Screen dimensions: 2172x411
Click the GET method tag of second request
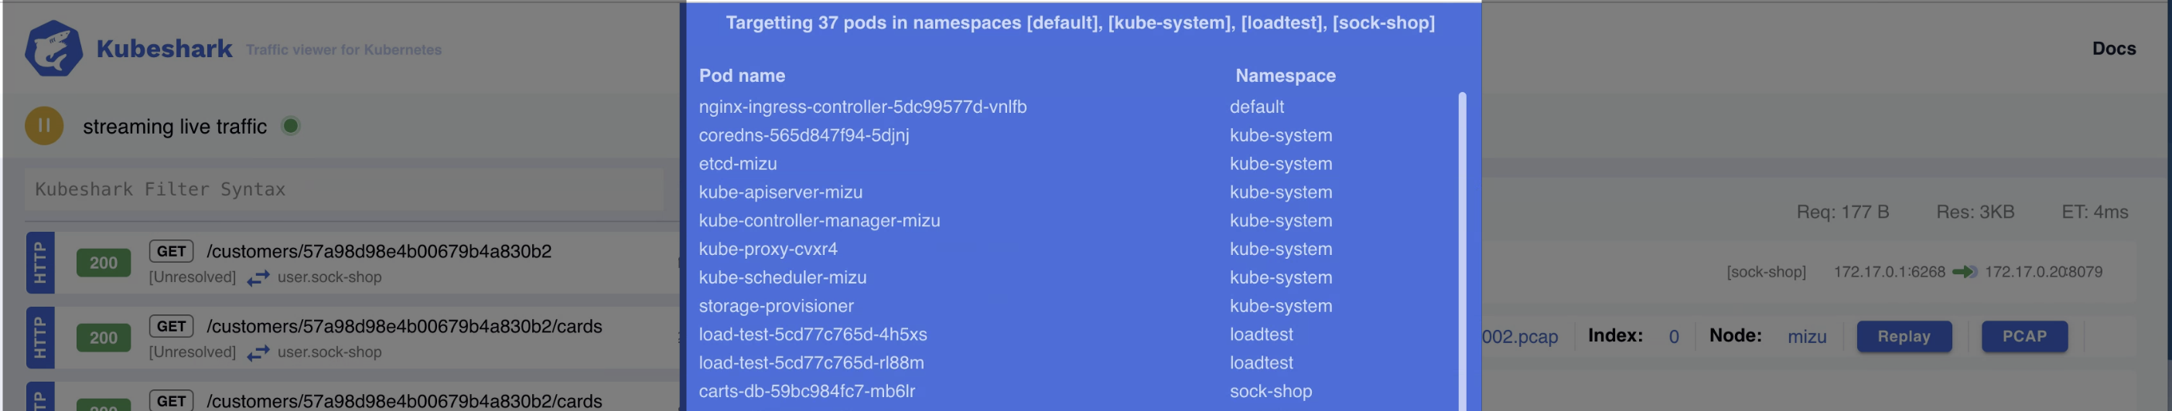coord(171,327)
